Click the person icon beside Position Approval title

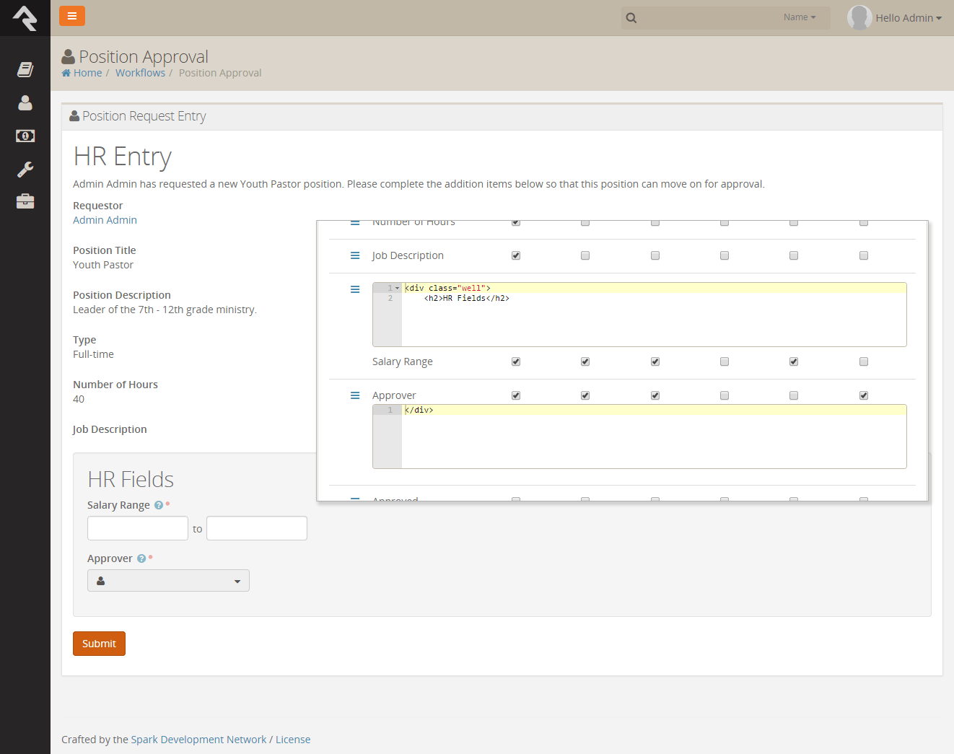(x=69, y=56)
